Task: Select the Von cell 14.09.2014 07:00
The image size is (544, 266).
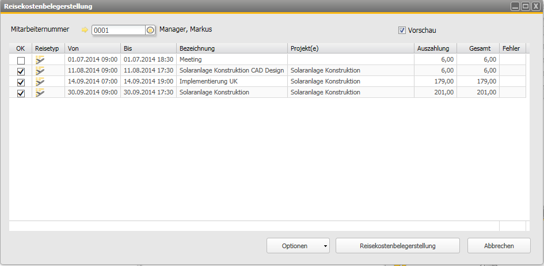Action: click(x=93, y=82)
